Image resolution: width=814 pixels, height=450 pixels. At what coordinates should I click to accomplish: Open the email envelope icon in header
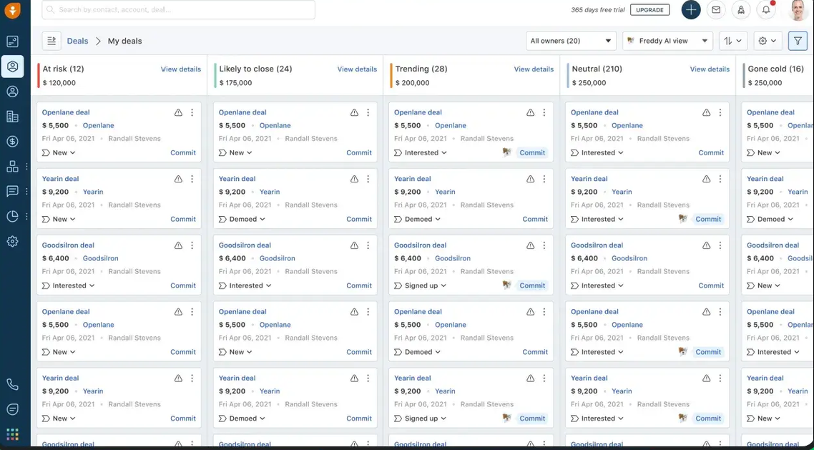pyautogui.click(x=716, y=9)
